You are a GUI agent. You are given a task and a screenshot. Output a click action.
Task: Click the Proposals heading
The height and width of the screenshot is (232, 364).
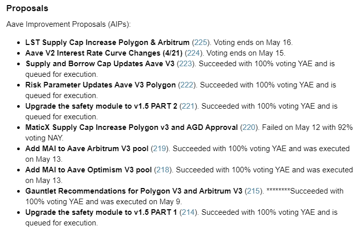[x=26, y=8]
